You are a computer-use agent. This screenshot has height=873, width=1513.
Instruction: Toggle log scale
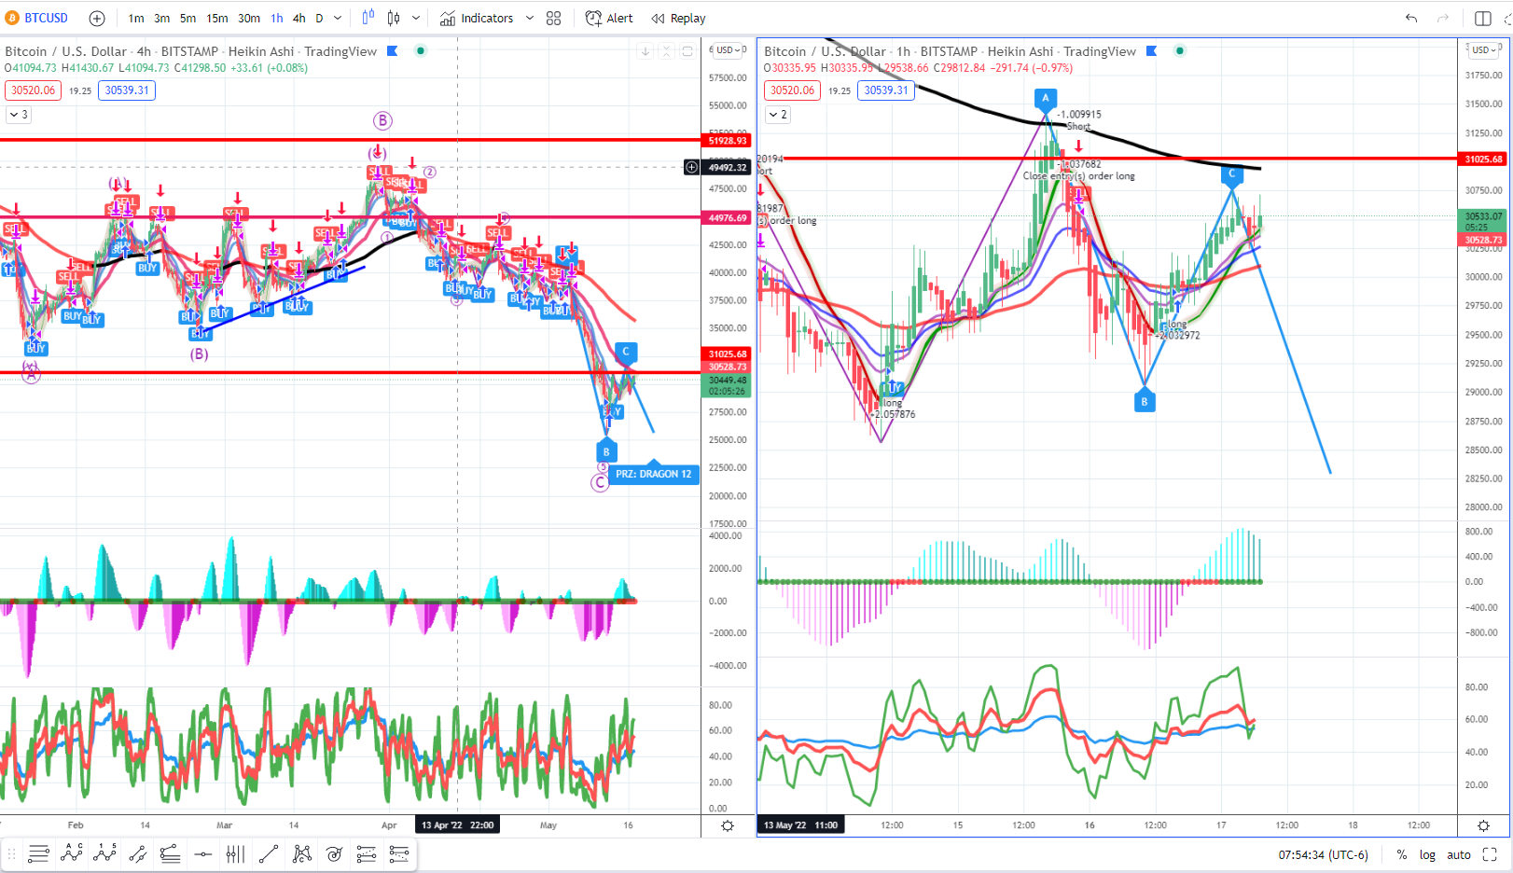click(1427, 854)
